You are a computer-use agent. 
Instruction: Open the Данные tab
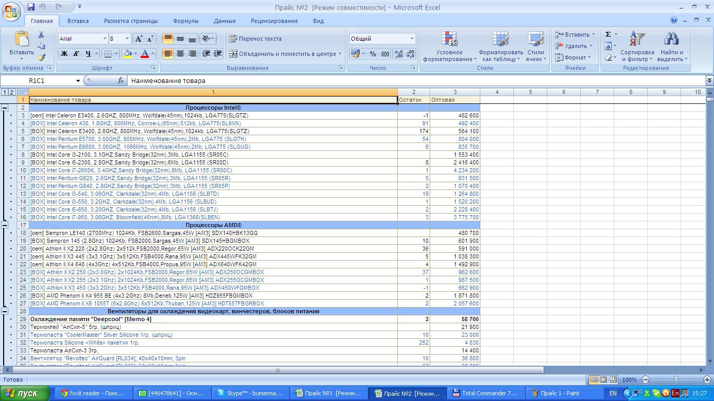224,21
